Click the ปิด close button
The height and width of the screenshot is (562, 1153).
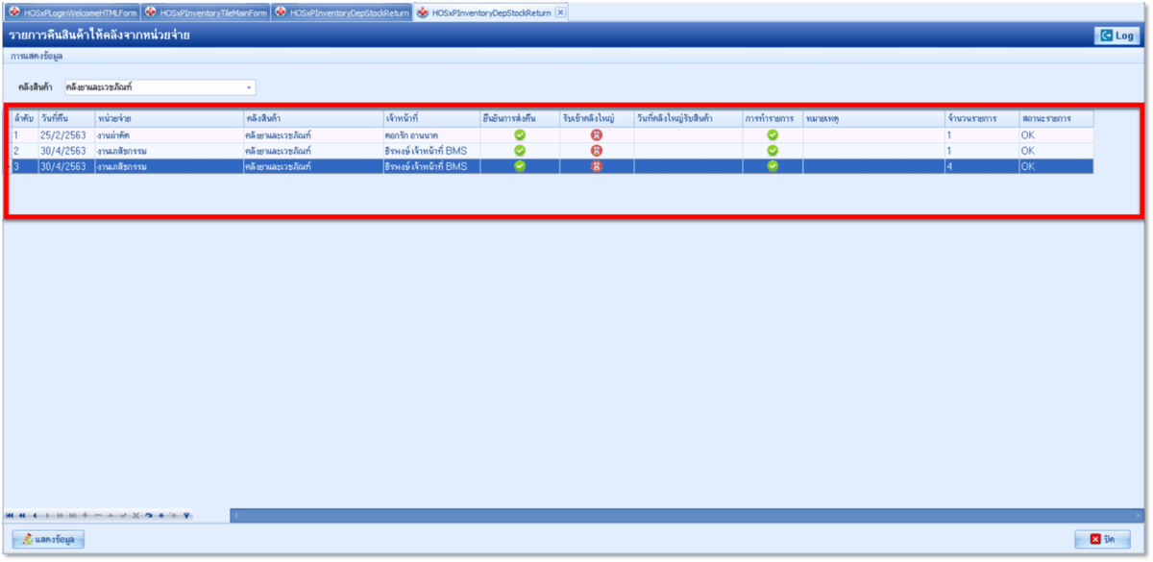pos(1101,539)
